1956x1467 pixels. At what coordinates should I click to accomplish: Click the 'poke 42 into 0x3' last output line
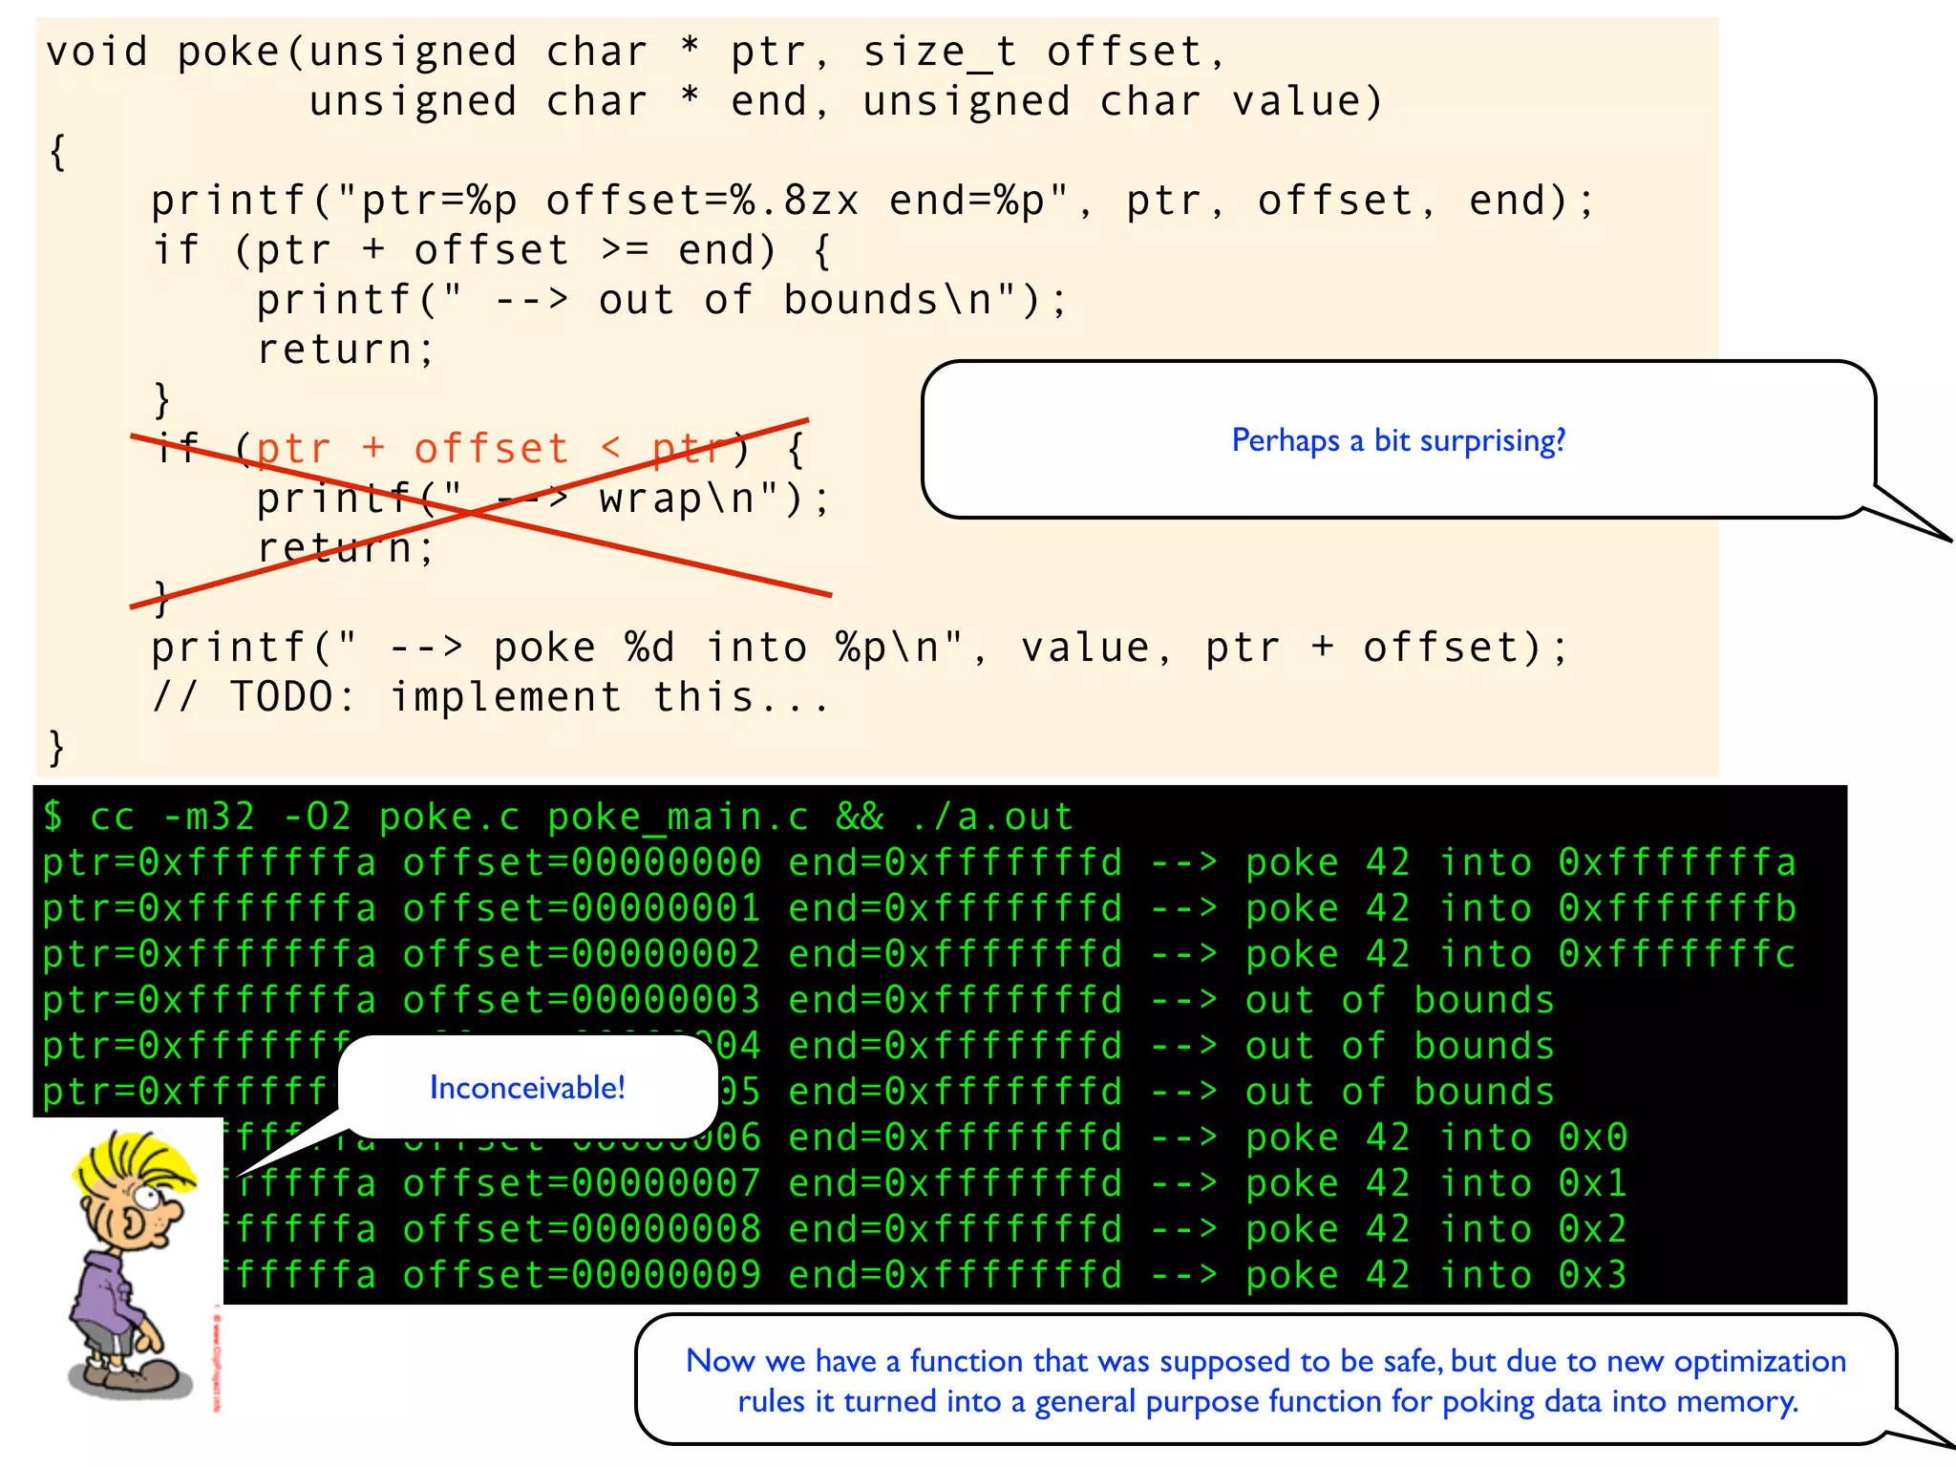1435,1275
